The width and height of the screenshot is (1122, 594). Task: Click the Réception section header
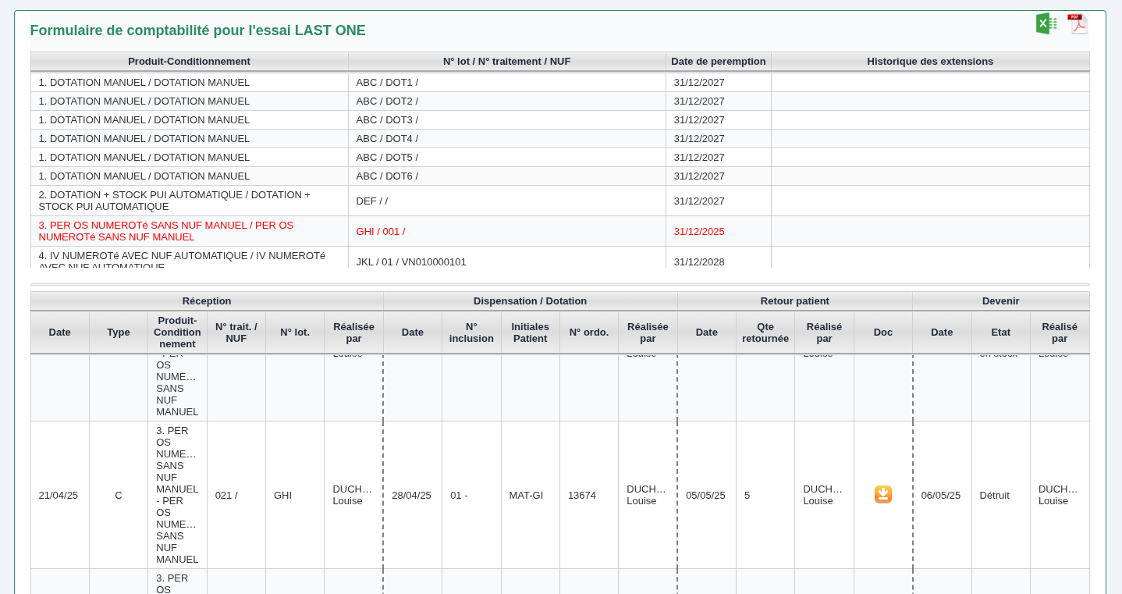[x=206, y=301]
